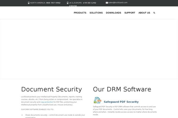Click the 'UK & EUROPE:' label
Screen dimensions: 178x118
pyautogui.click(x=75, y=3)
